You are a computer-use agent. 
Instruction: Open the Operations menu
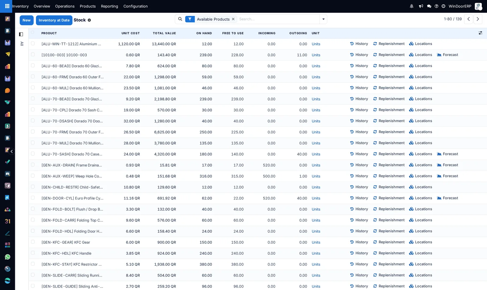(65, 6)
